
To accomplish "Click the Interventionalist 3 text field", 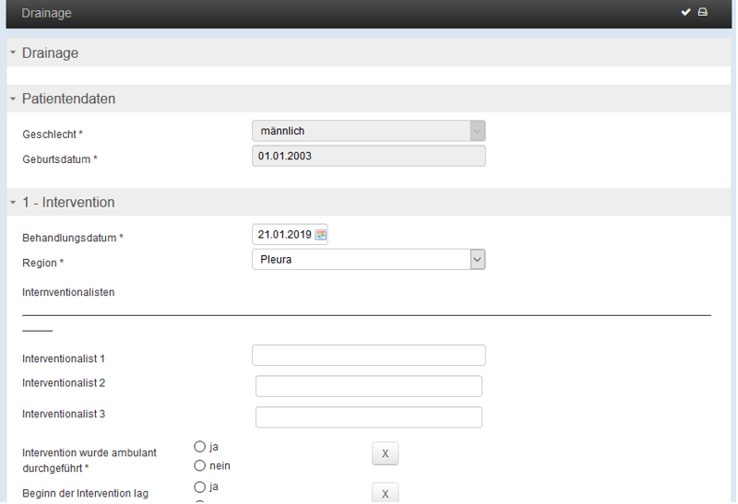I will tap(368, 417).
